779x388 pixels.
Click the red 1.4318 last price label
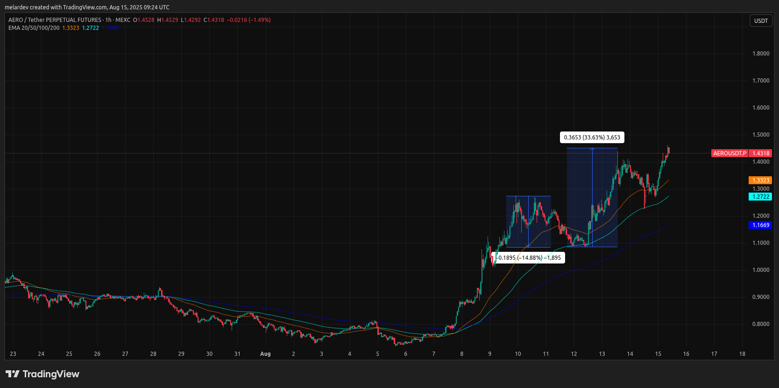[x=761, y=153]
